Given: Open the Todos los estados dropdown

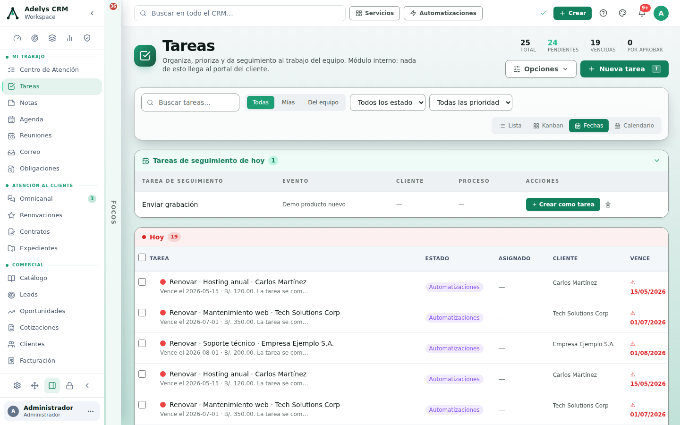Looking at the screenshot, I should [388, 102].
